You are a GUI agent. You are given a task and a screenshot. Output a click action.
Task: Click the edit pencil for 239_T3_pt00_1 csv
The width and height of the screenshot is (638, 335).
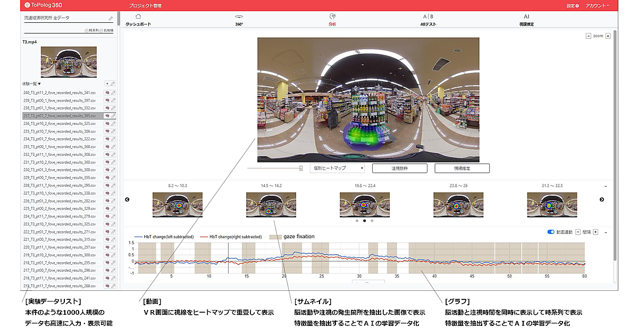[x=113, y=100]
